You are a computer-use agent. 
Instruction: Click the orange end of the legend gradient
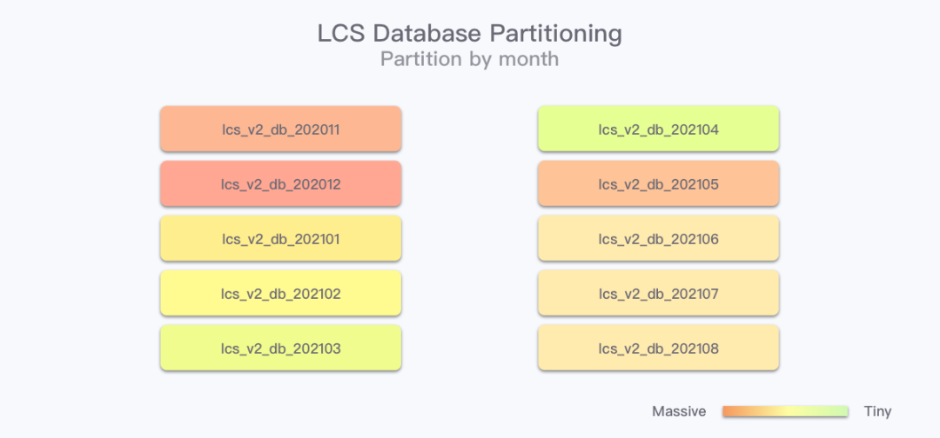731,411
